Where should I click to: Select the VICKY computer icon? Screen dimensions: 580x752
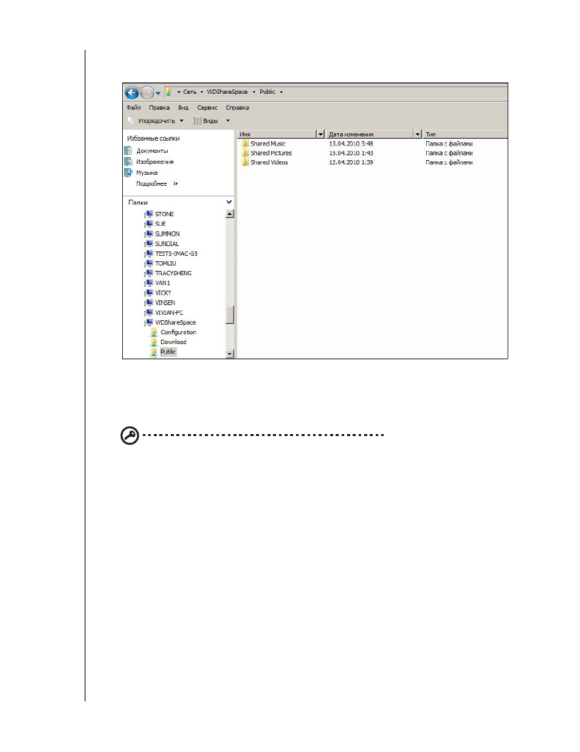(x=148, y=293)
